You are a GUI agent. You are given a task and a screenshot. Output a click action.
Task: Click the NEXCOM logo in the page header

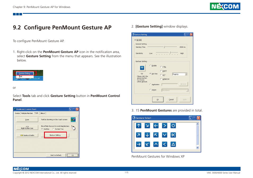pos(225,6)
